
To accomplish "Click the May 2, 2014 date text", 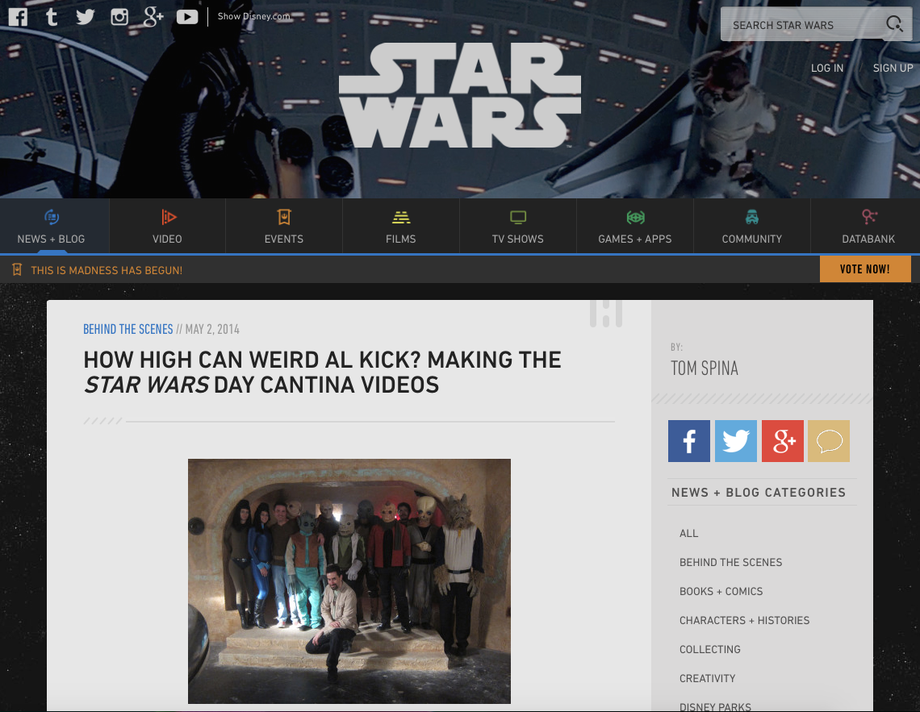I will [212, 329].
